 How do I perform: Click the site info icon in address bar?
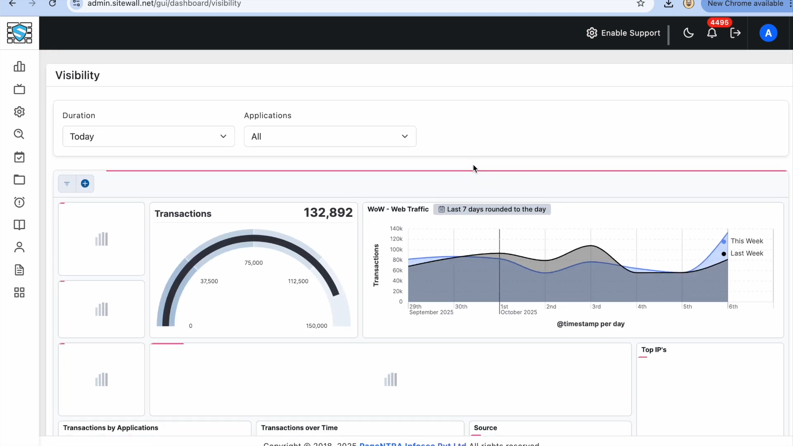click(76, 4)
